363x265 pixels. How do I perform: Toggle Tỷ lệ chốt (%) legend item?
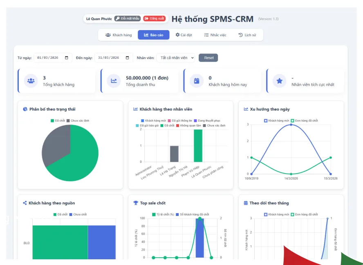pyautogui.click(x=163, y=215)
